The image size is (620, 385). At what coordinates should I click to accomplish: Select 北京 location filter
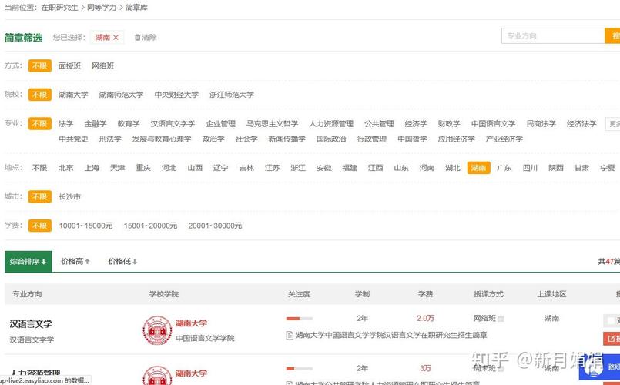click(x=66, y=168)
